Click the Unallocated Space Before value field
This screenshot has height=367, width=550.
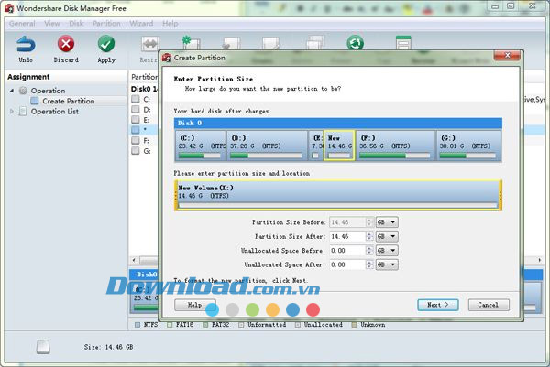click(x=347, y=251)
